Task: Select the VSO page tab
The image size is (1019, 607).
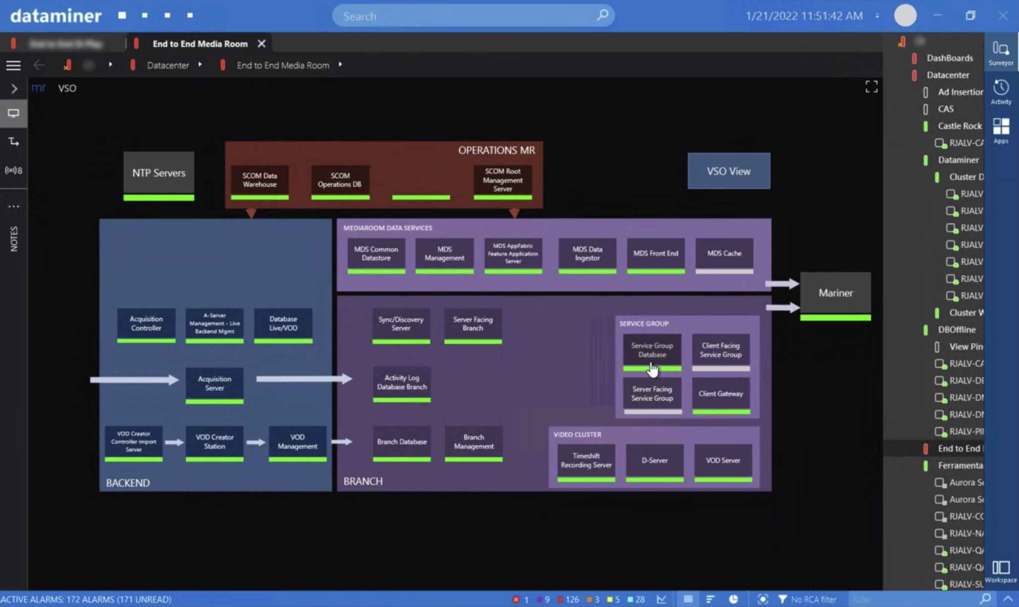Action: (67, 88)
